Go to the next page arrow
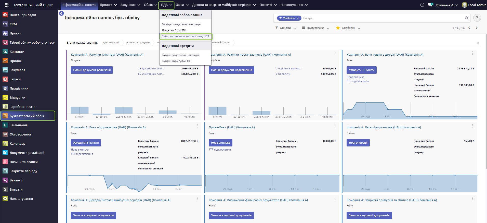487x223 pixels. (477, 28)
